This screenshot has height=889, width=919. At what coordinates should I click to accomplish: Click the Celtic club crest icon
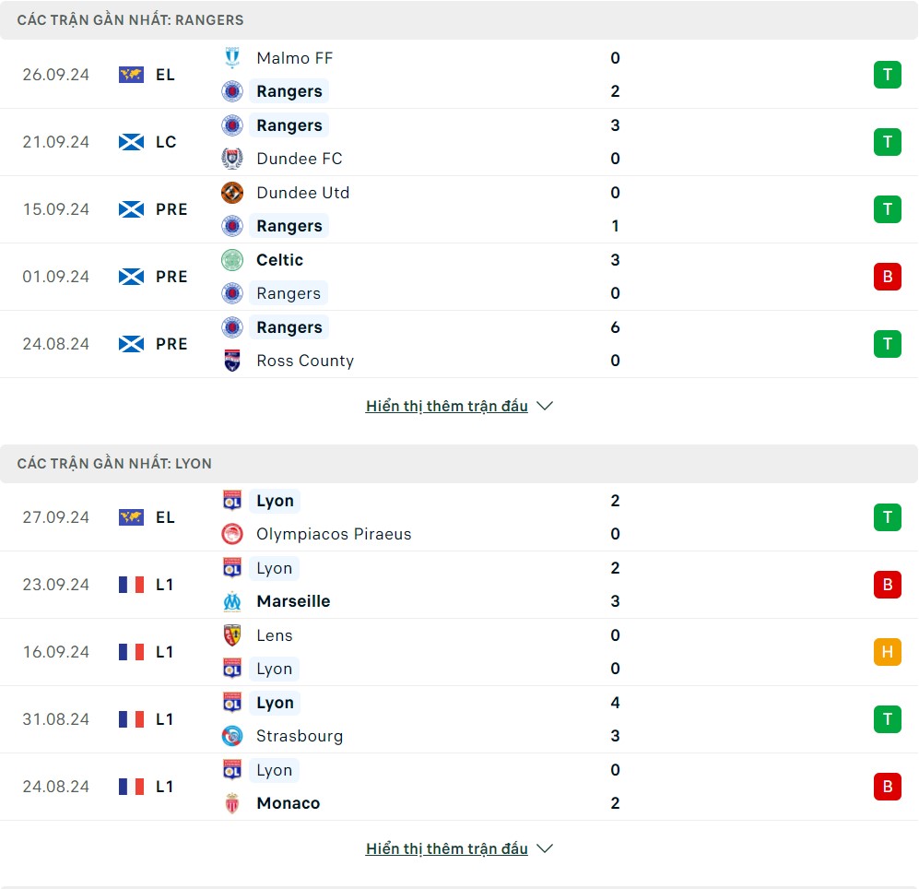coord(232,260)
